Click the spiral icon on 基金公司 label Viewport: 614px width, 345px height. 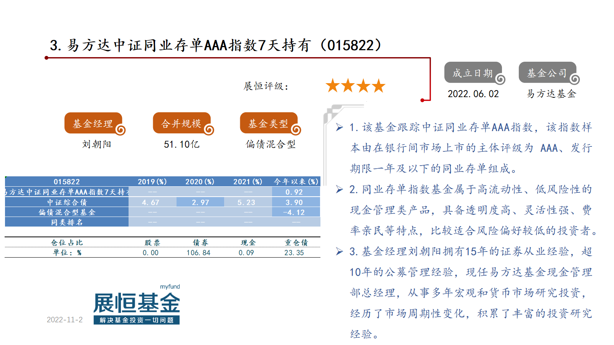574,79
